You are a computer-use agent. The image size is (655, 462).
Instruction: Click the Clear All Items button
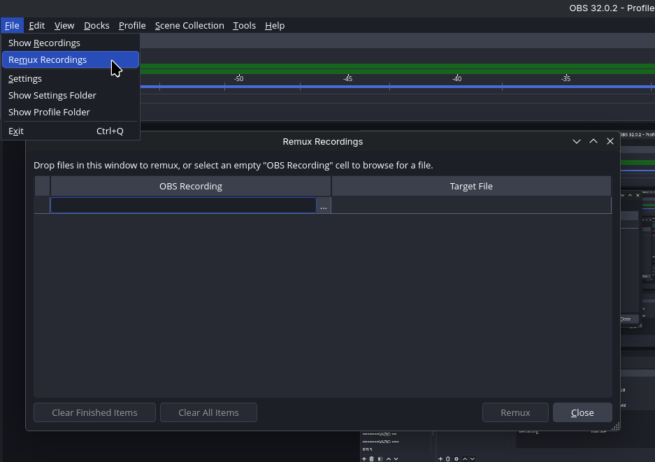coord(208,412)
